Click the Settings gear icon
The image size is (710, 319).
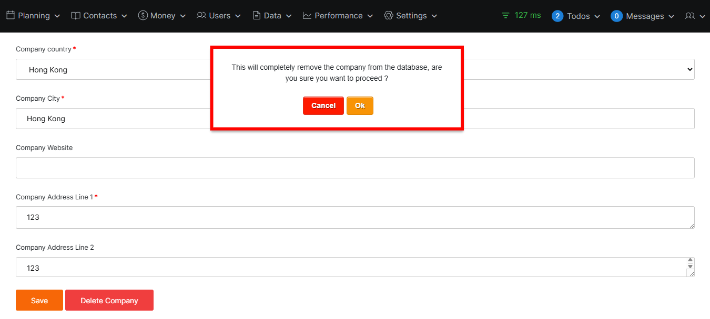click(x=389, y=16)
